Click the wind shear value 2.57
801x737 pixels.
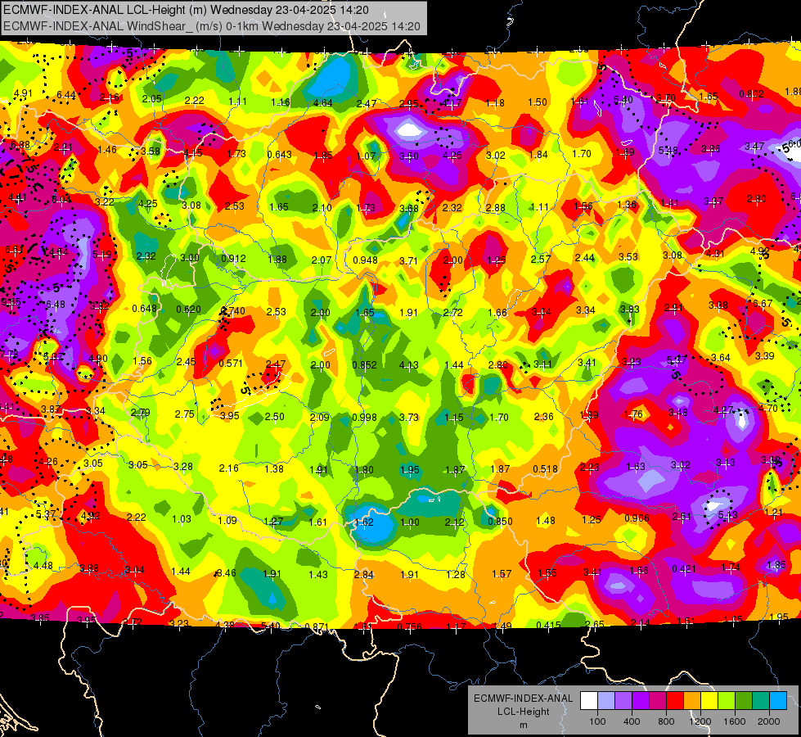tap(541, 260)
